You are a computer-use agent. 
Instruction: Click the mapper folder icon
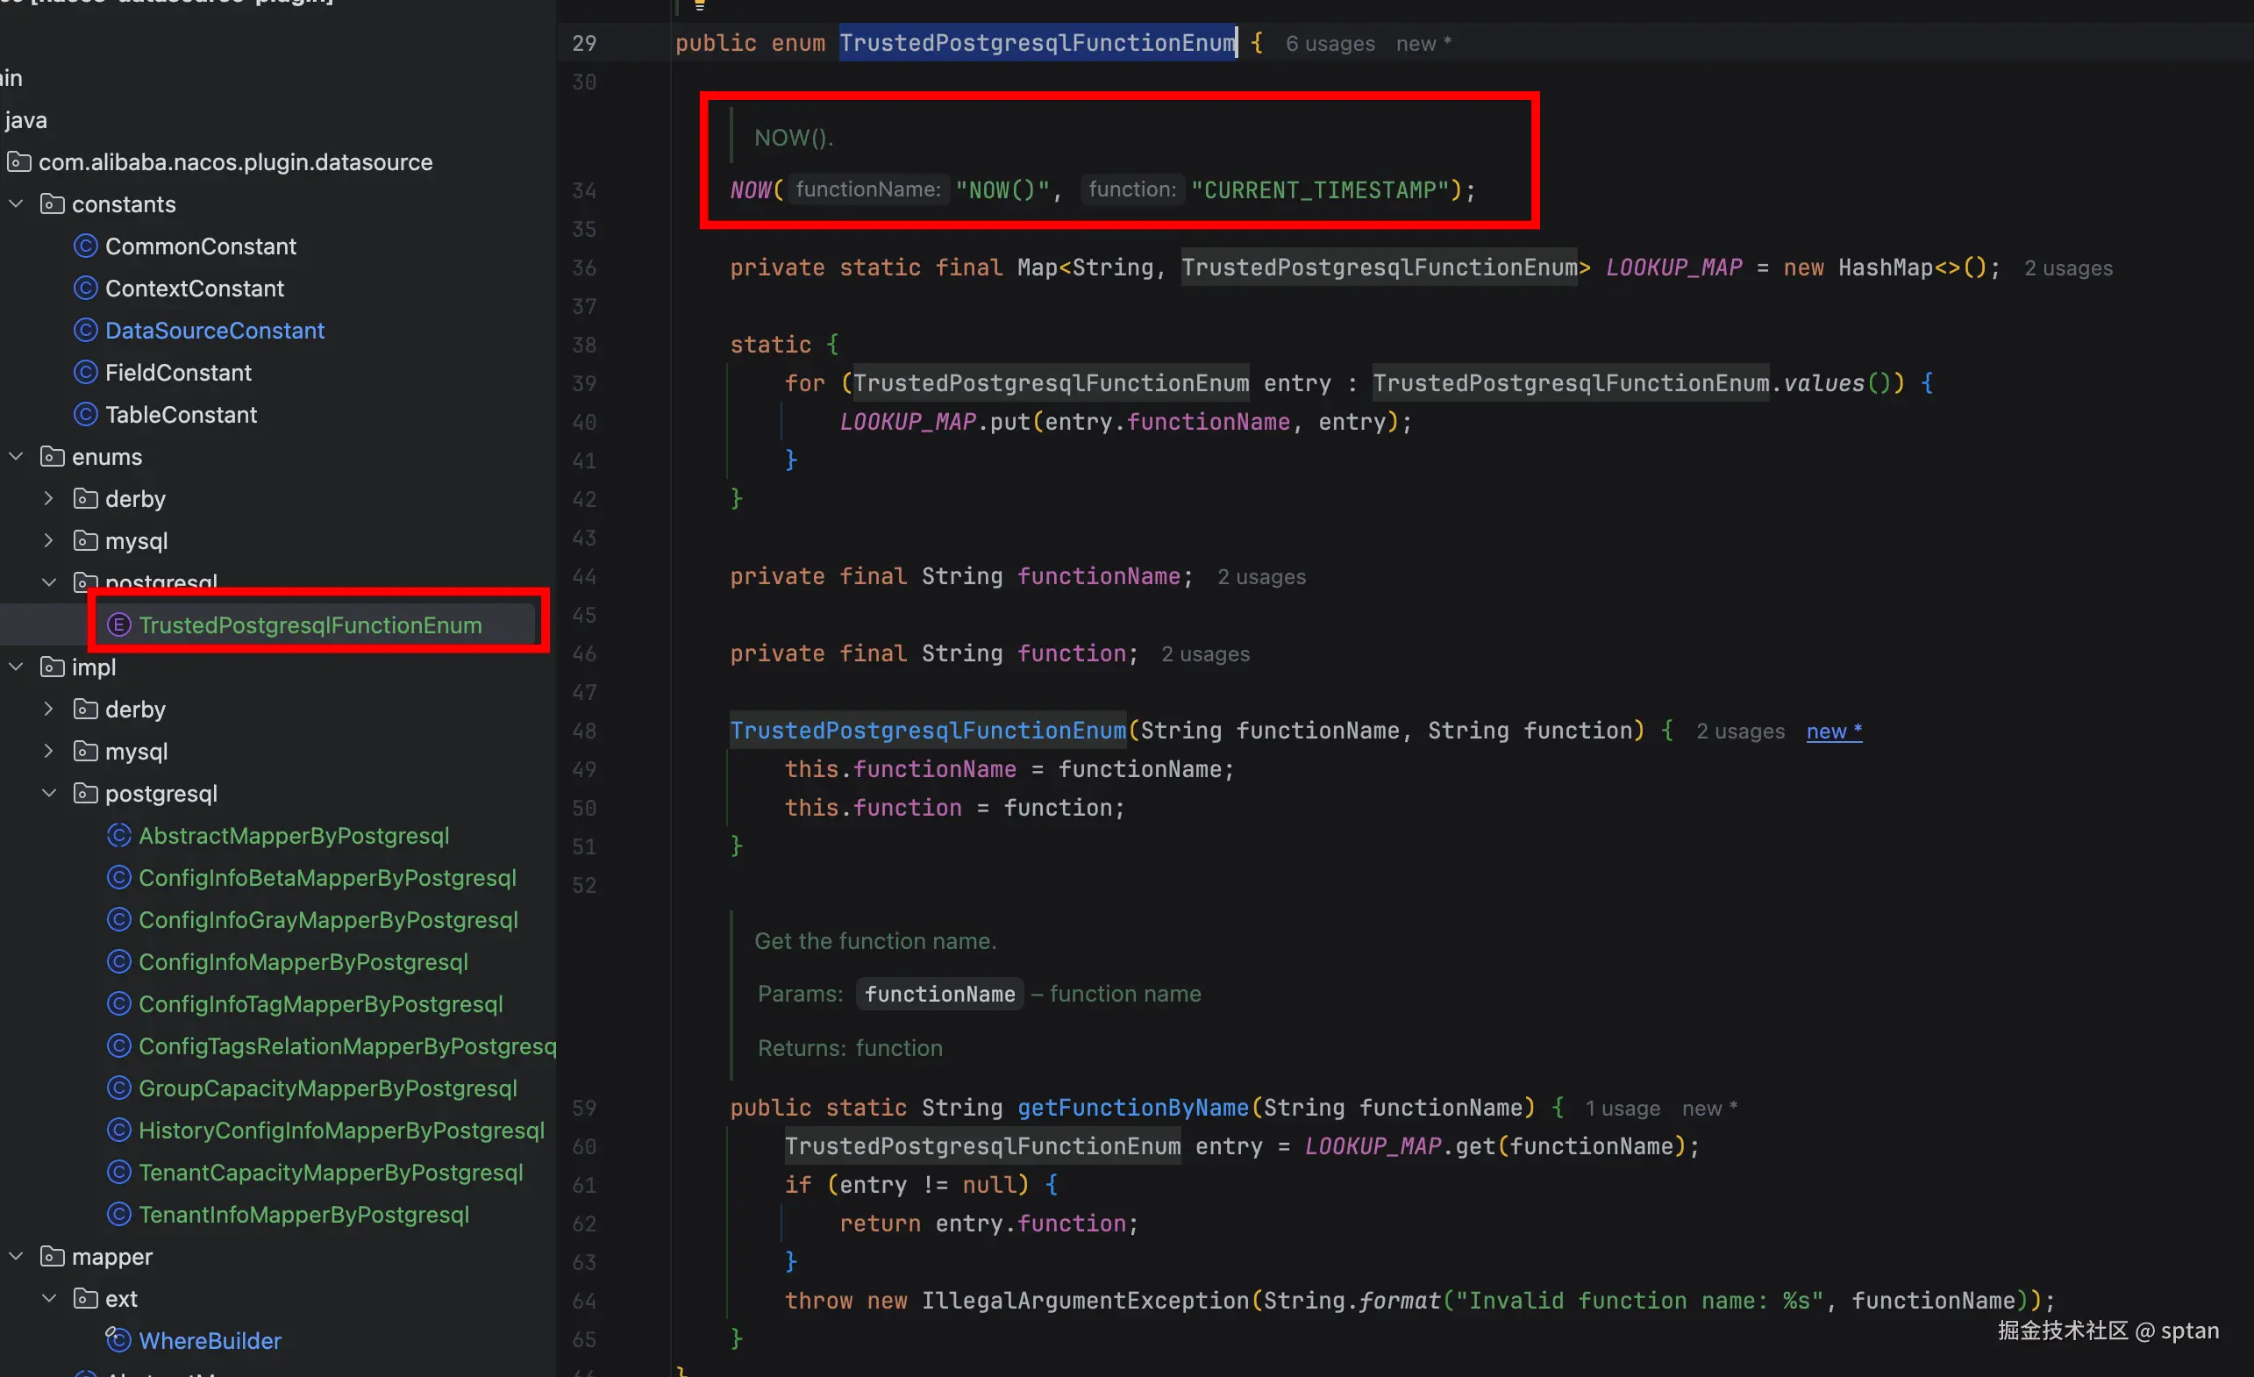point(52,1256)
